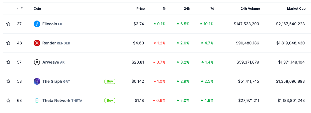Sort table by the Price column
The image size is (311, 113).
pyautogui.click(x=140, y=9)
